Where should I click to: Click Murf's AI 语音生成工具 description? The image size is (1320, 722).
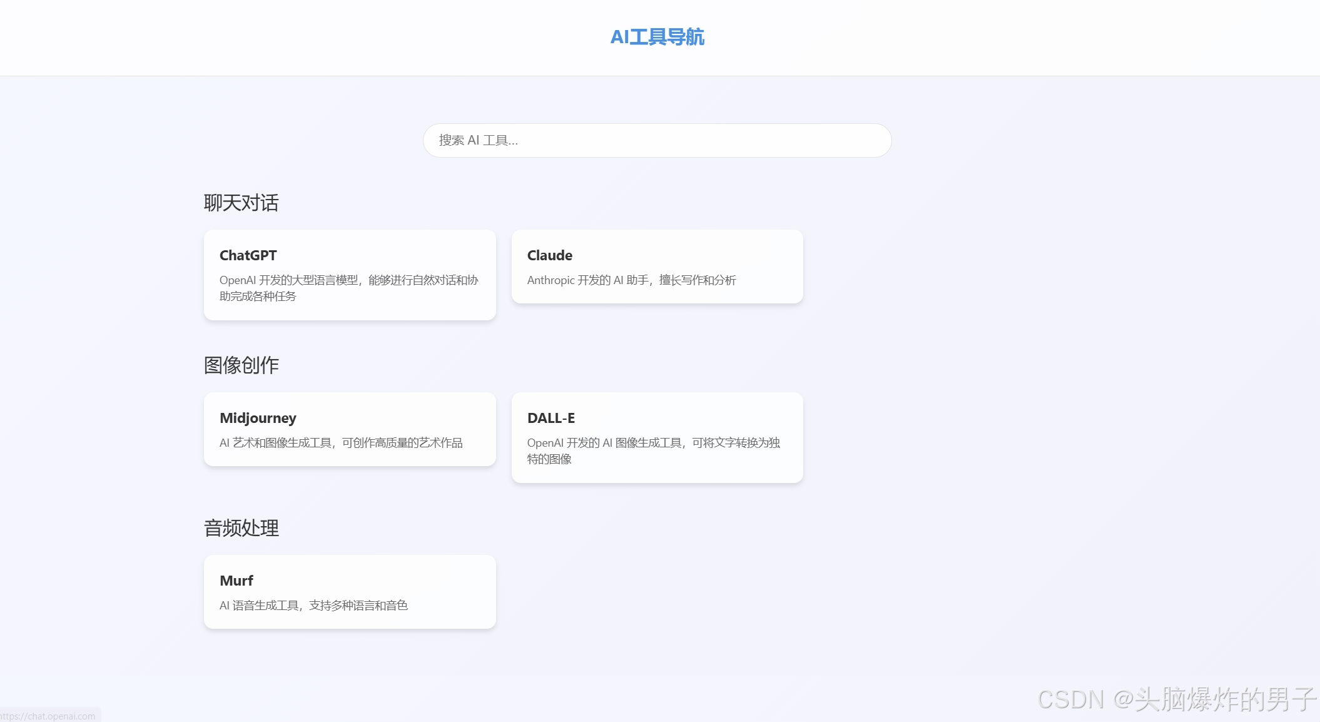click(313, 606)
